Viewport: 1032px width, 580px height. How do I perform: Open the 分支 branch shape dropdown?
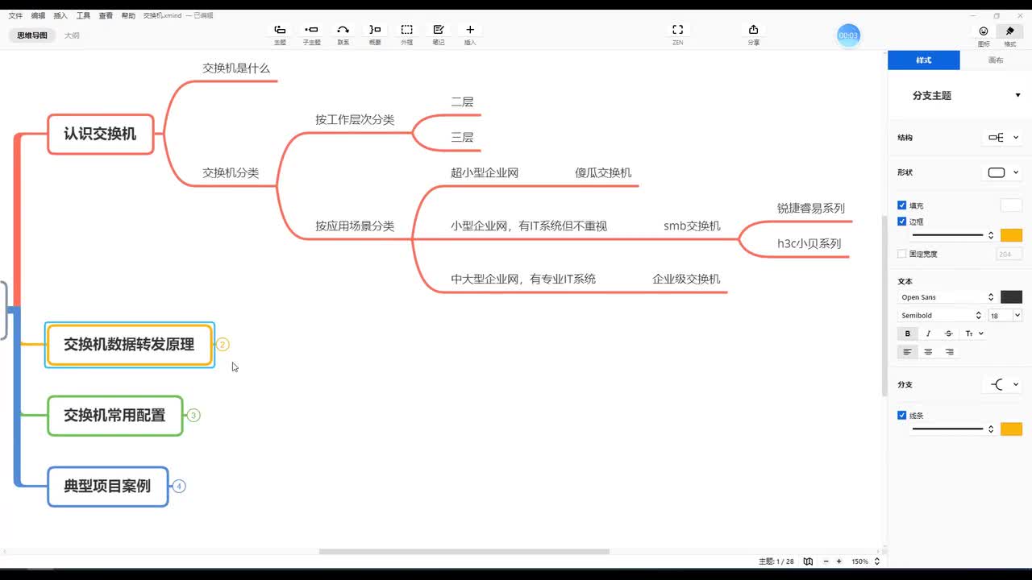[x=1003, y=384]
